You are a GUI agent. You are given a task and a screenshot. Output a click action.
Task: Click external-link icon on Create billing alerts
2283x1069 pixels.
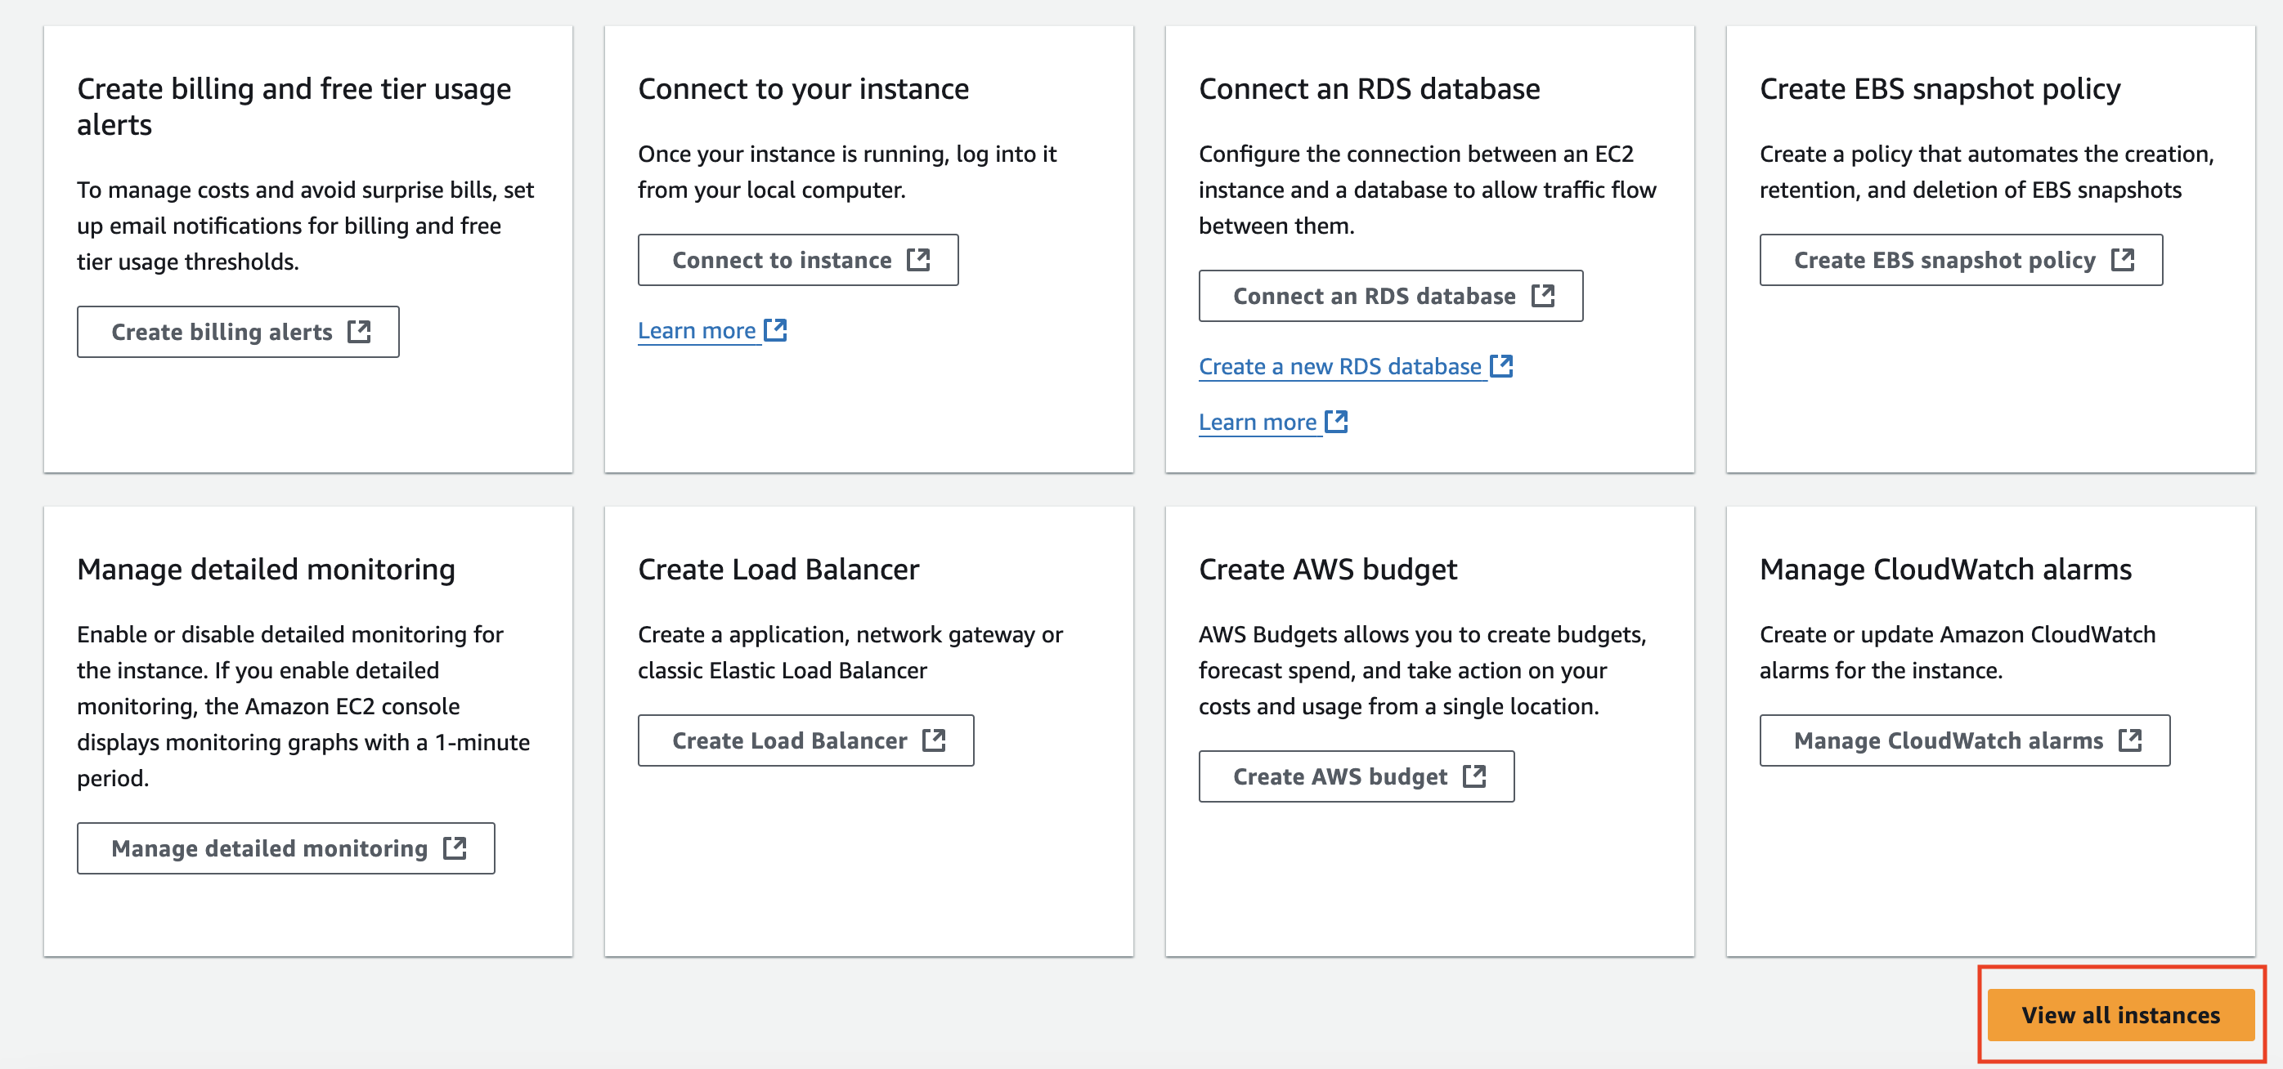[x=359, y=331]
